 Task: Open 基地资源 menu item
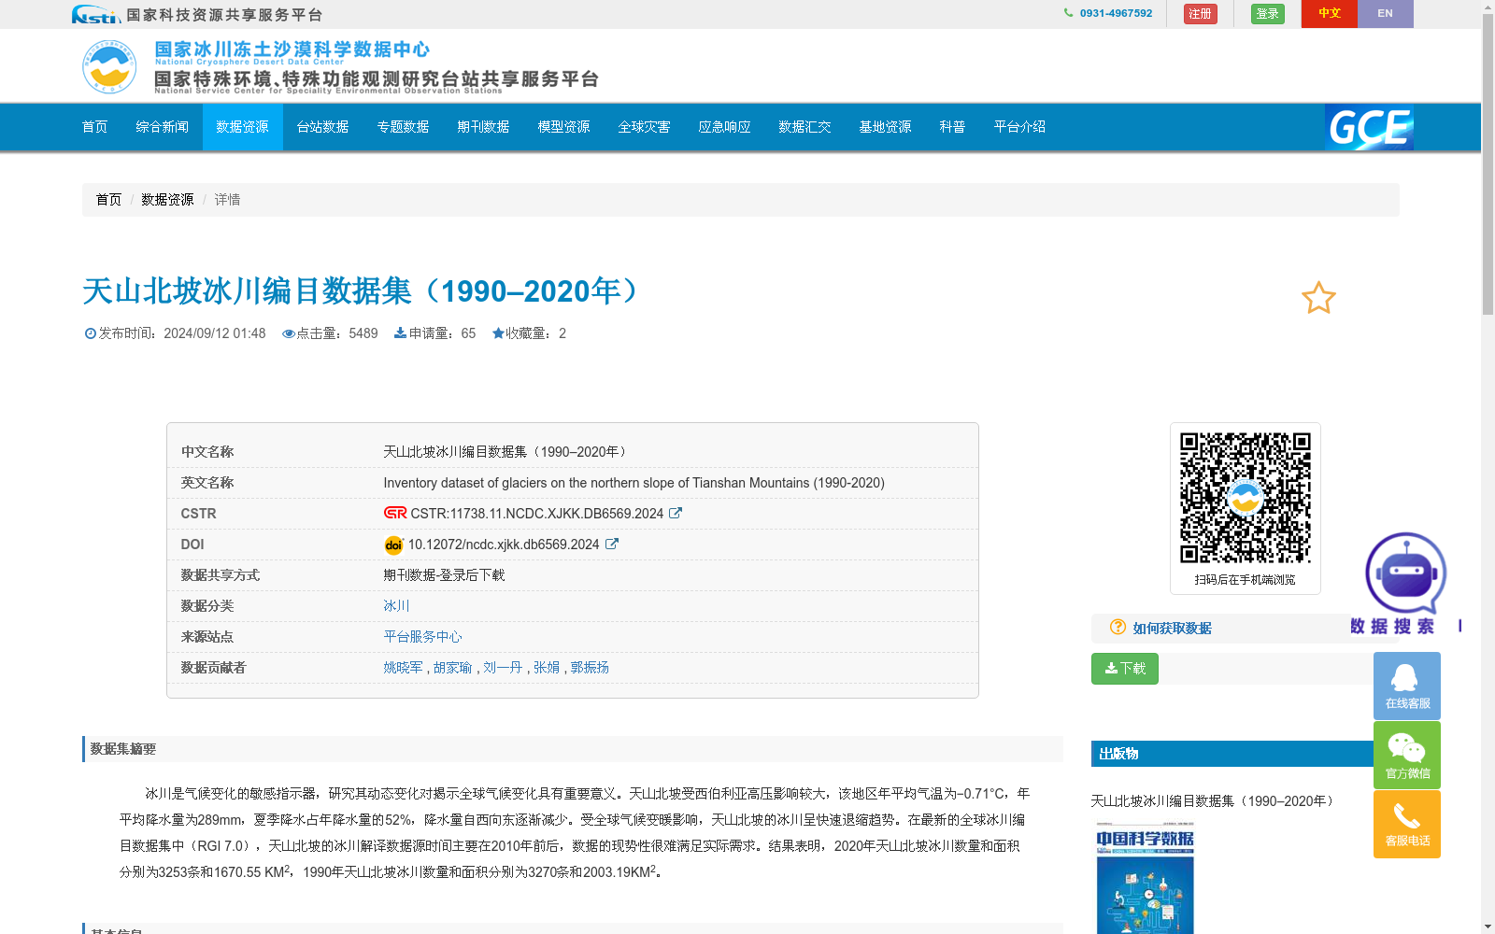click(886, 127)
